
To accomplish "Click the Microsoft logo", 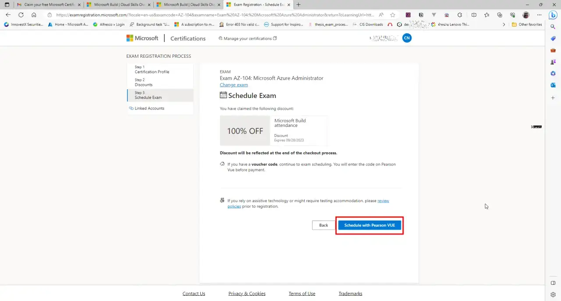I will [x=142, y=38].
